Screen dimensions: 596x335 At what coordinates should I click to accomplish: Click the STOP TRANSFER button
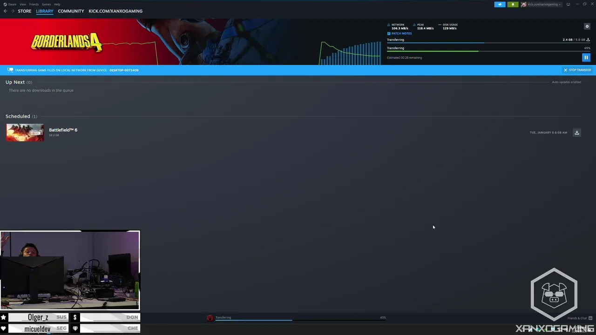[x=577, y=70]
